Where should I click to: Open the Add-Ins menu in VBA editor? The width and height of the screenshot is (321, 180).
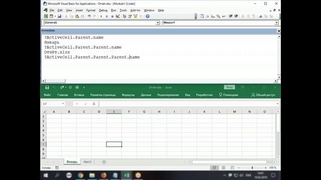tap(135, 10)
